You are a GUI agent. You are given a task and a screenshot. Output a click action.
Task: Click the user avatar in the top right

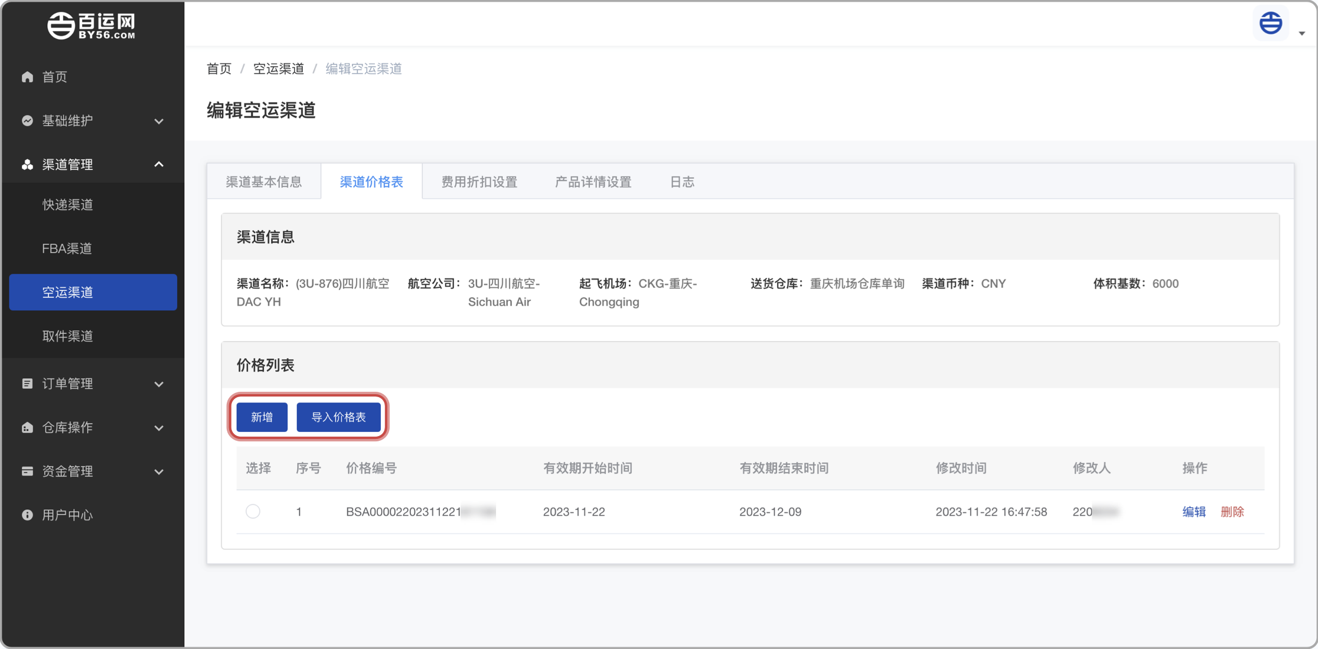(x=1270, y=23)
